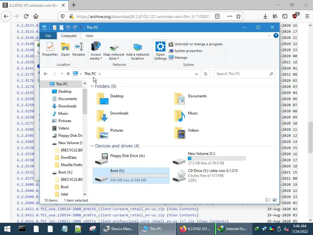Switch to large icons view layout
Viewport: 313px width, 235px height.
275,200
